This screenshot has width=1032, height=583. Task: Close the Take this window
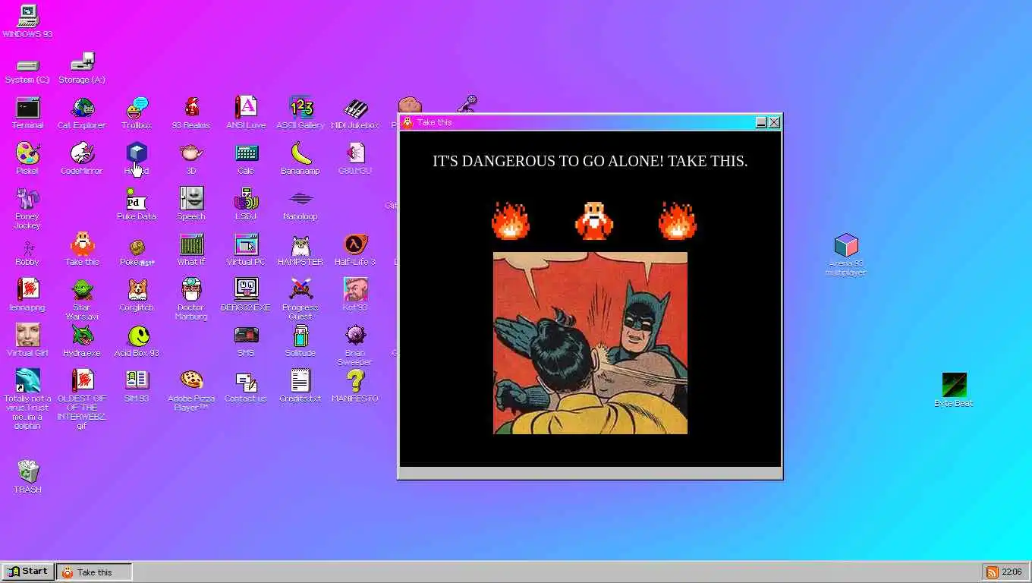(774, 122)
